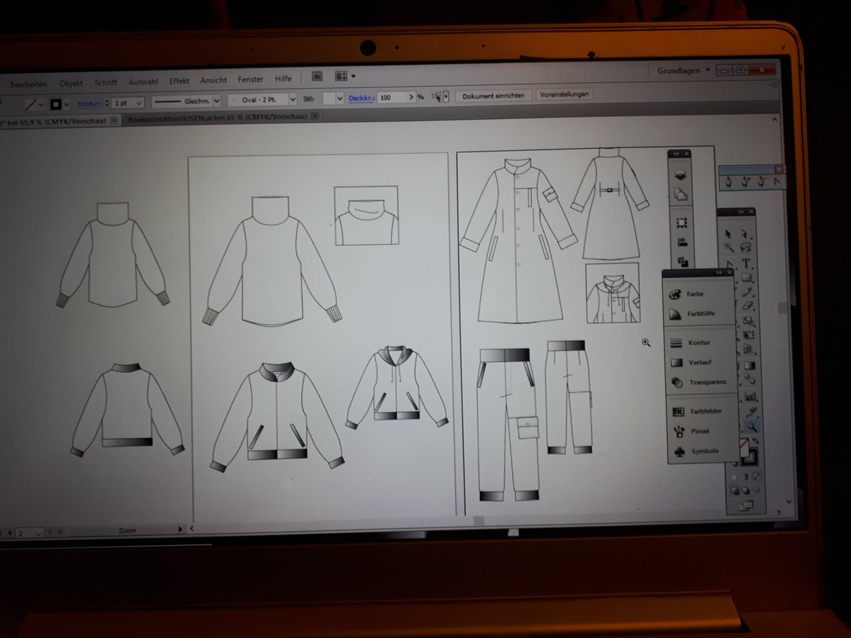The height and width of the screenshot is (638, 851).
Task: Click the Deckkr. opacity link
Action: (361, 98)
